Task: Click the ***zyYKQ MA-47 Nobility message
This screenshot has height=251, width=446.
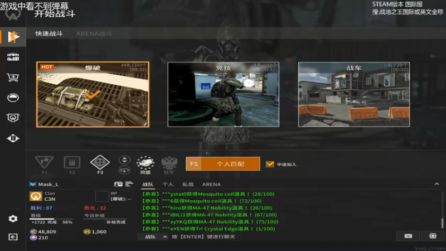Action: tap(210, 221)
